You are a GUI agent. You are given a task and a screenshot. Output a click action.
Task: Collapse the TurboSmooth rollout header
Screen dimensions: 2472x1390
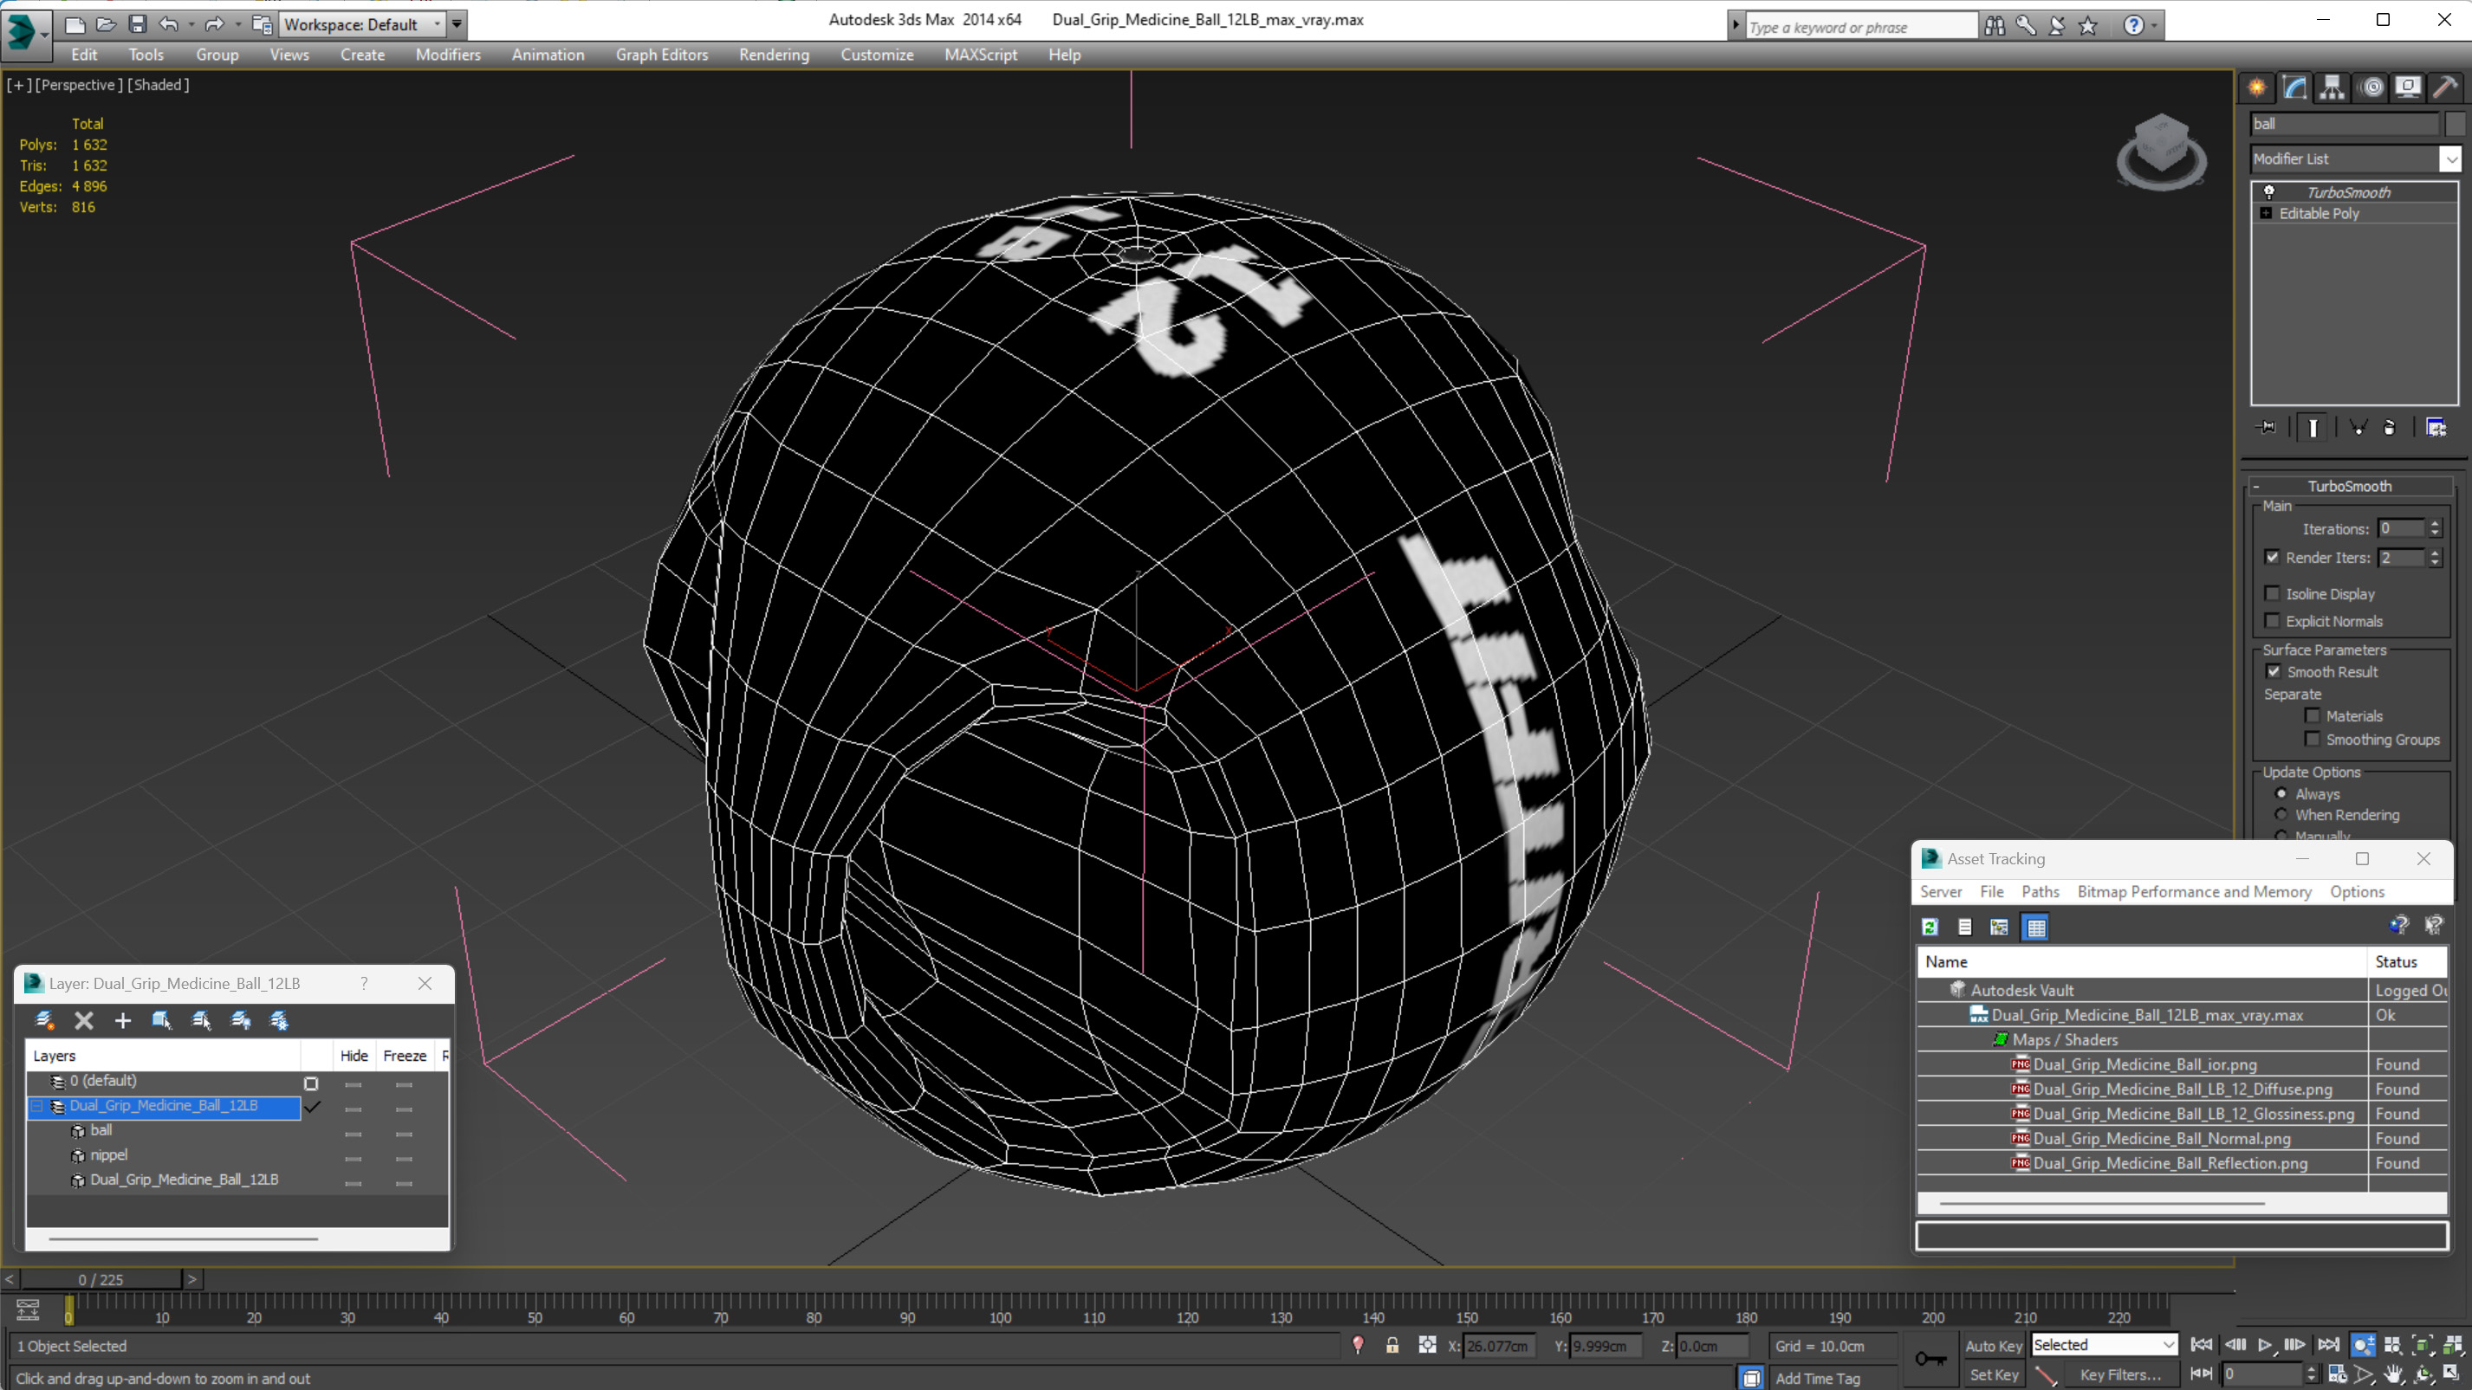point(2348,487)
